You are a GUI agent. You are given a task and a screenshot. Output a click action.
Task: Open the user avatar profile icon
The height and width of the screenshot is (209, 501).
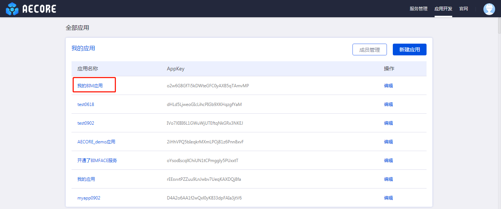(489, 9)
